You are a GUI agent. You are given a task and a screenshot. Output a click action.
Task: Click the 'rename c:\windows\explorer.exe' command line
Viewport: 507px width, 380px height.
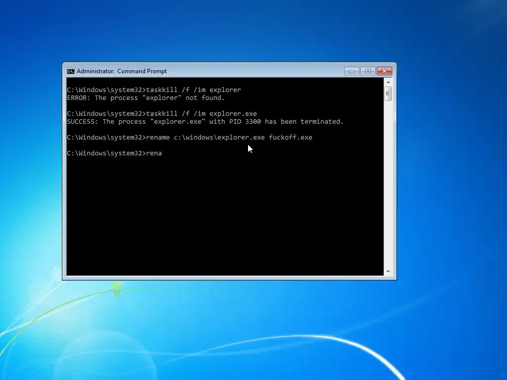click(190, 138)
